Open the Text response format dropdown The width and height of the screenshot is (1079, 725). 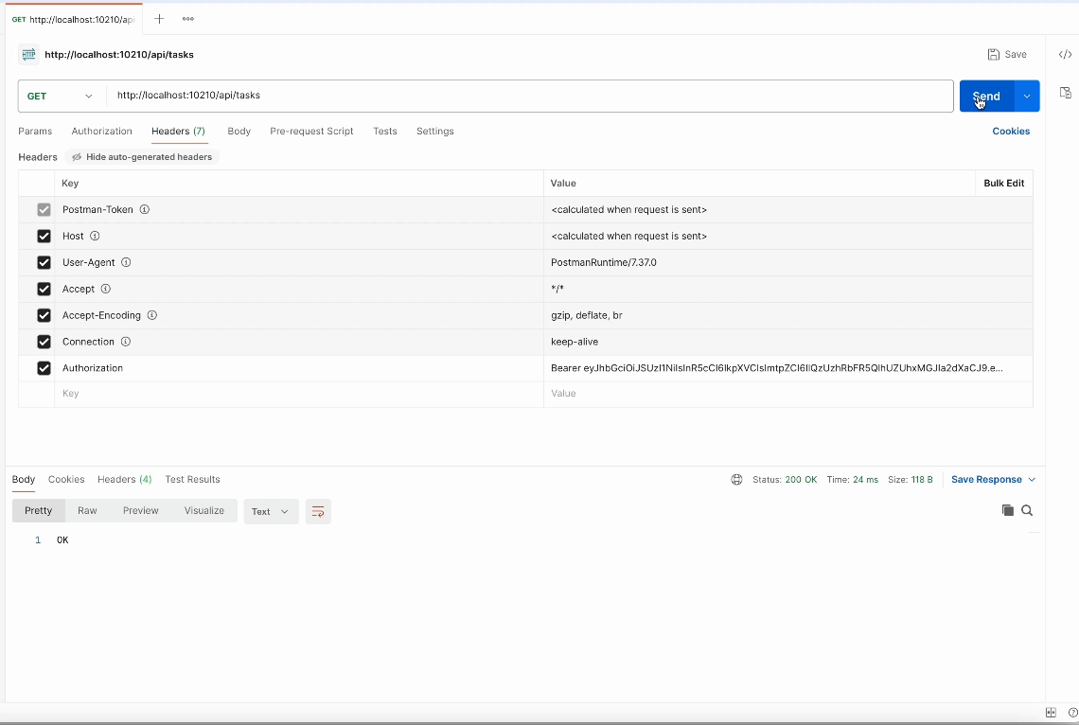pos(271,511)
